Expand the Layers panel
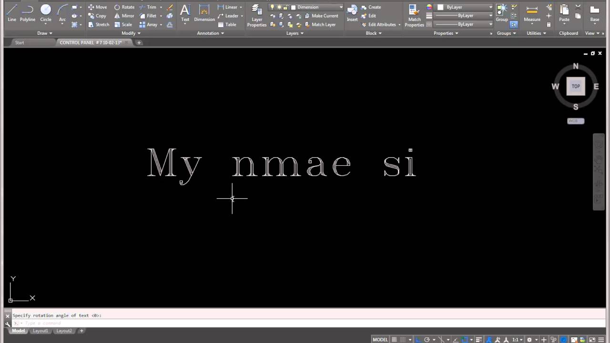This screenshot has width=610, height=343. pyautogui.click(x=295, y=33)
